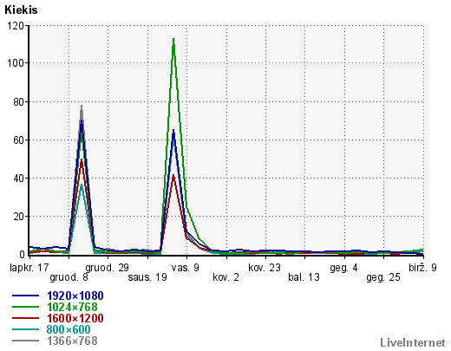
Task: Click the 1920×1080 legend label
Action: tap(75, 296)
